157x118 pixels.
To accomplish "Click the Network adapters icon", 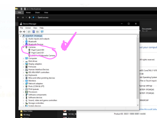I will pyautogui.click(x=26, y=84).
